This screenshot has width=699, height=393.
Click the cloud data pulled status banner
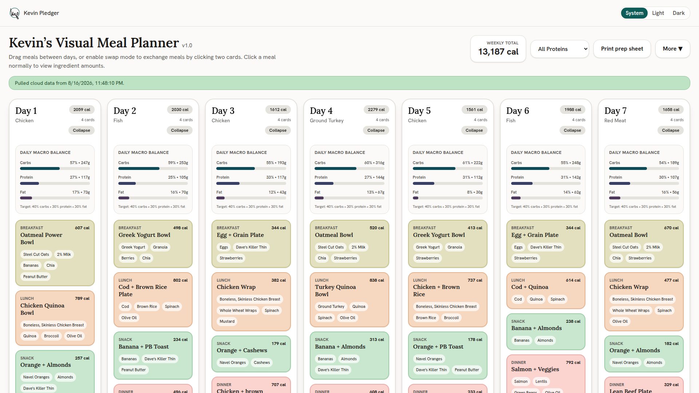(349, 83)
